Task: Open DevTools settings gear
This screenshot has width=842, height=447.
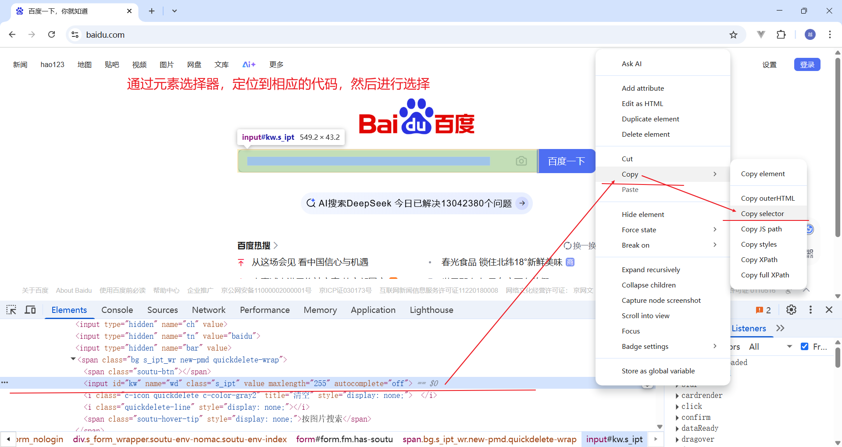Action: click(x=791, y=310)
